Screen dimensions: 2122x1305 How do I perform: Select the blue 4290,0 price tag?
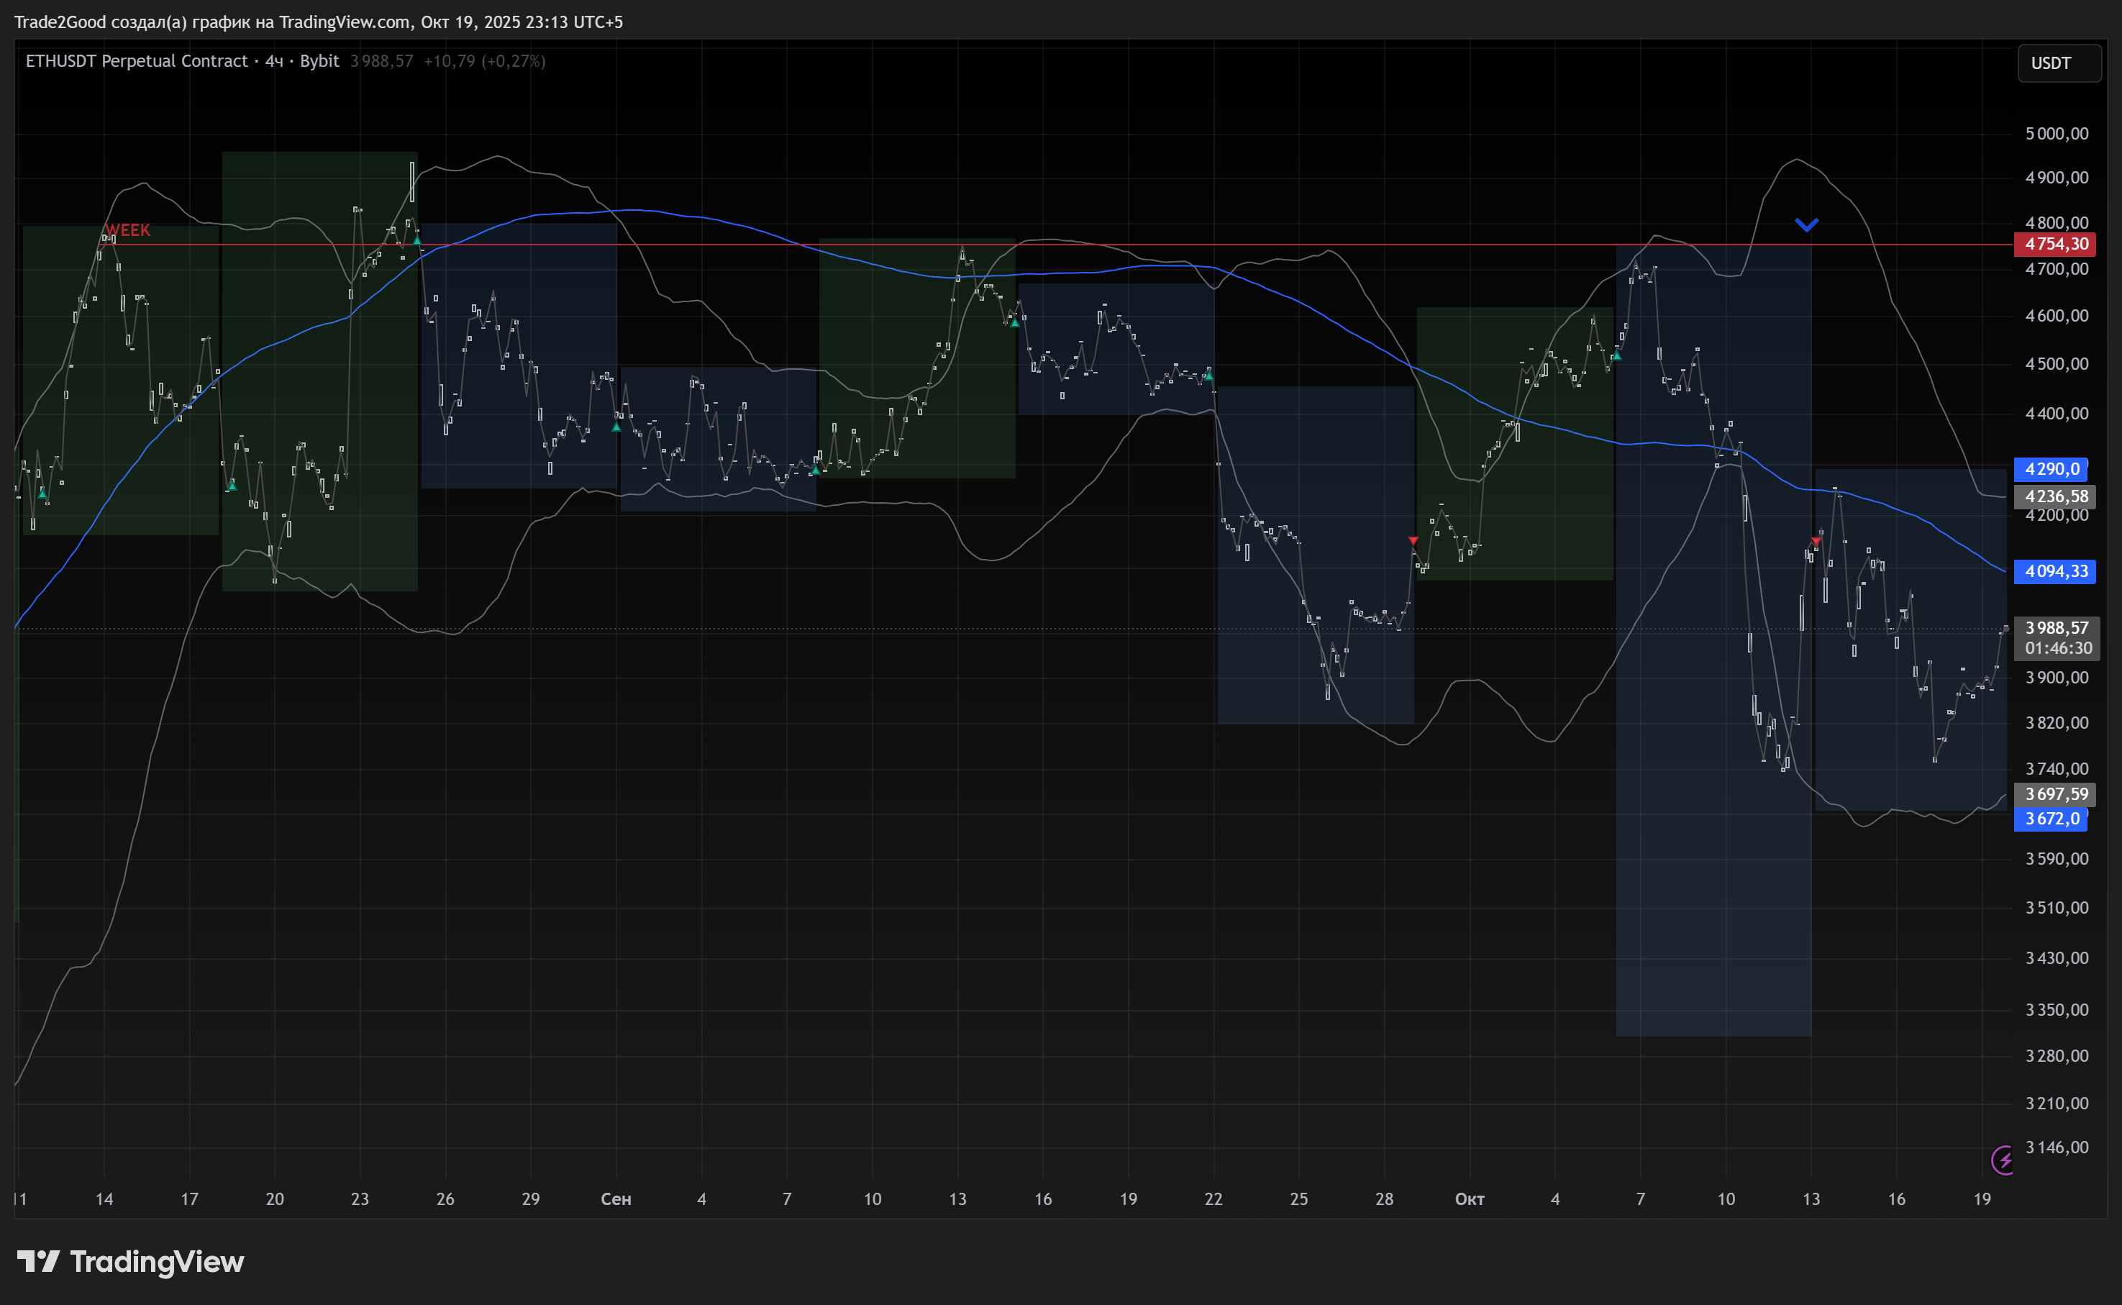click(x=2050, y=470)
